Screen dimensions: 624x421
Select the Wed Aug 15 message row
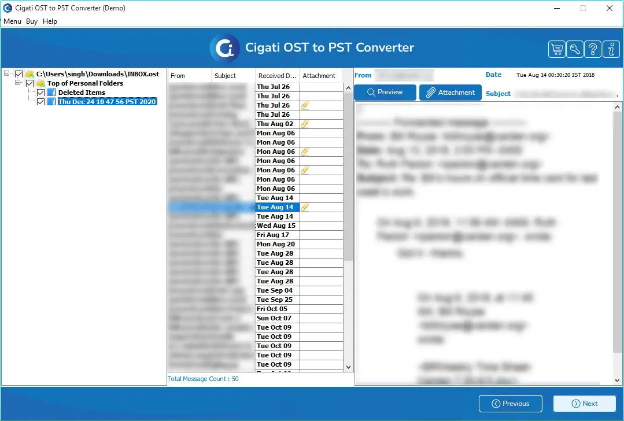[256, 226]
